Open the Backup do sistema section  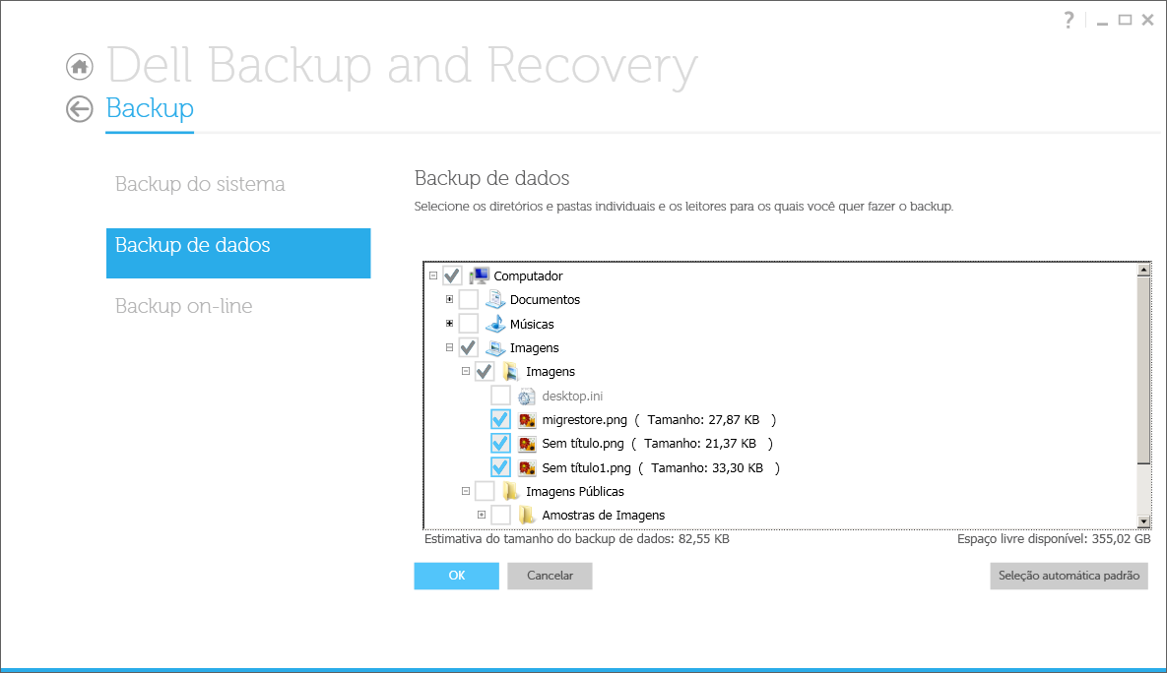pyautogui.click(x=200, y=184)
